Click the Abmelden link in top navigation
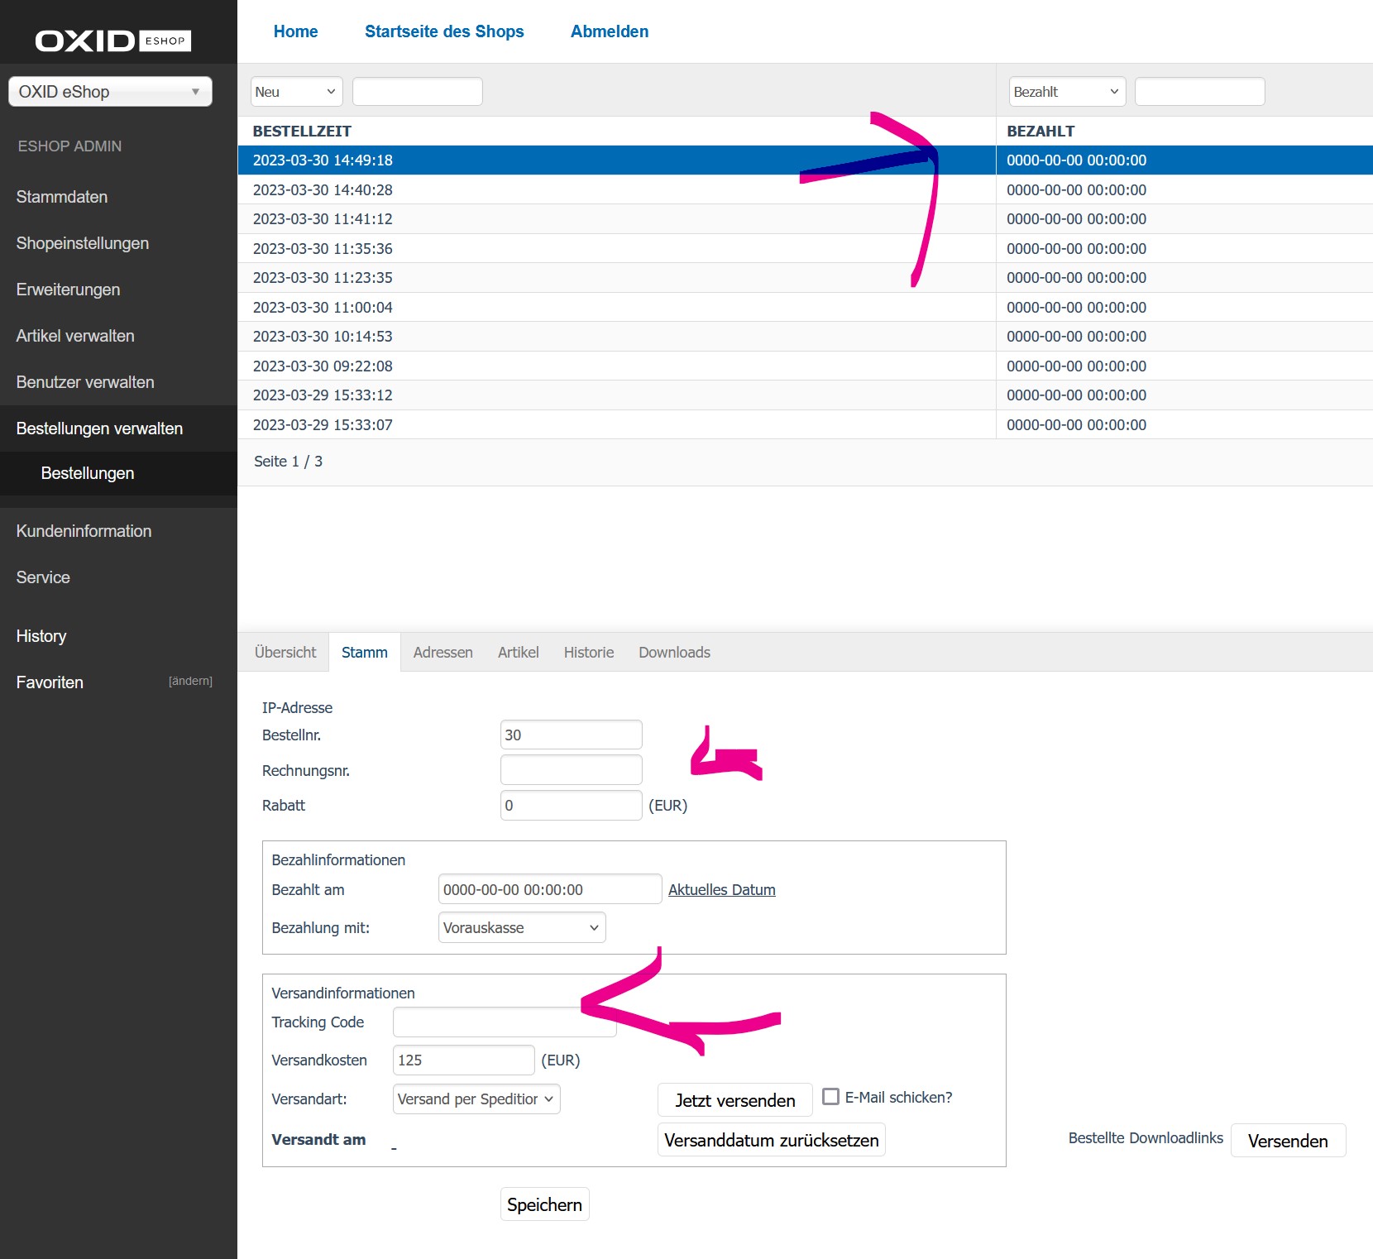This screenshot has width=1373, height=1259. [x=609, y=31]
